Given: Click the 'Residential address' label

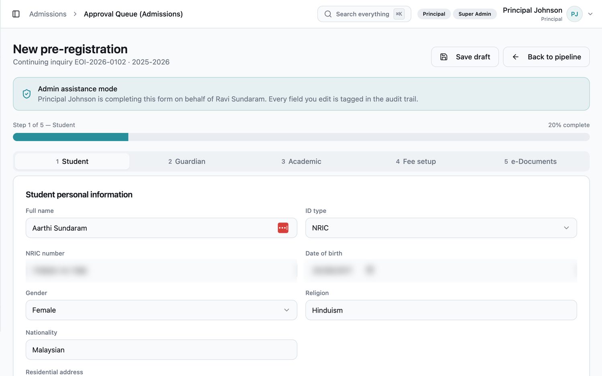Looking at the screenshot, I should click(x=54, y=372).
